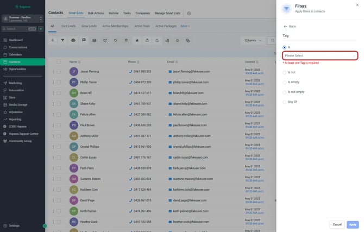Viewport: 364px width, 232px height.
Task: Click the delete trash icon in toolbar
Action: point(126,40)
